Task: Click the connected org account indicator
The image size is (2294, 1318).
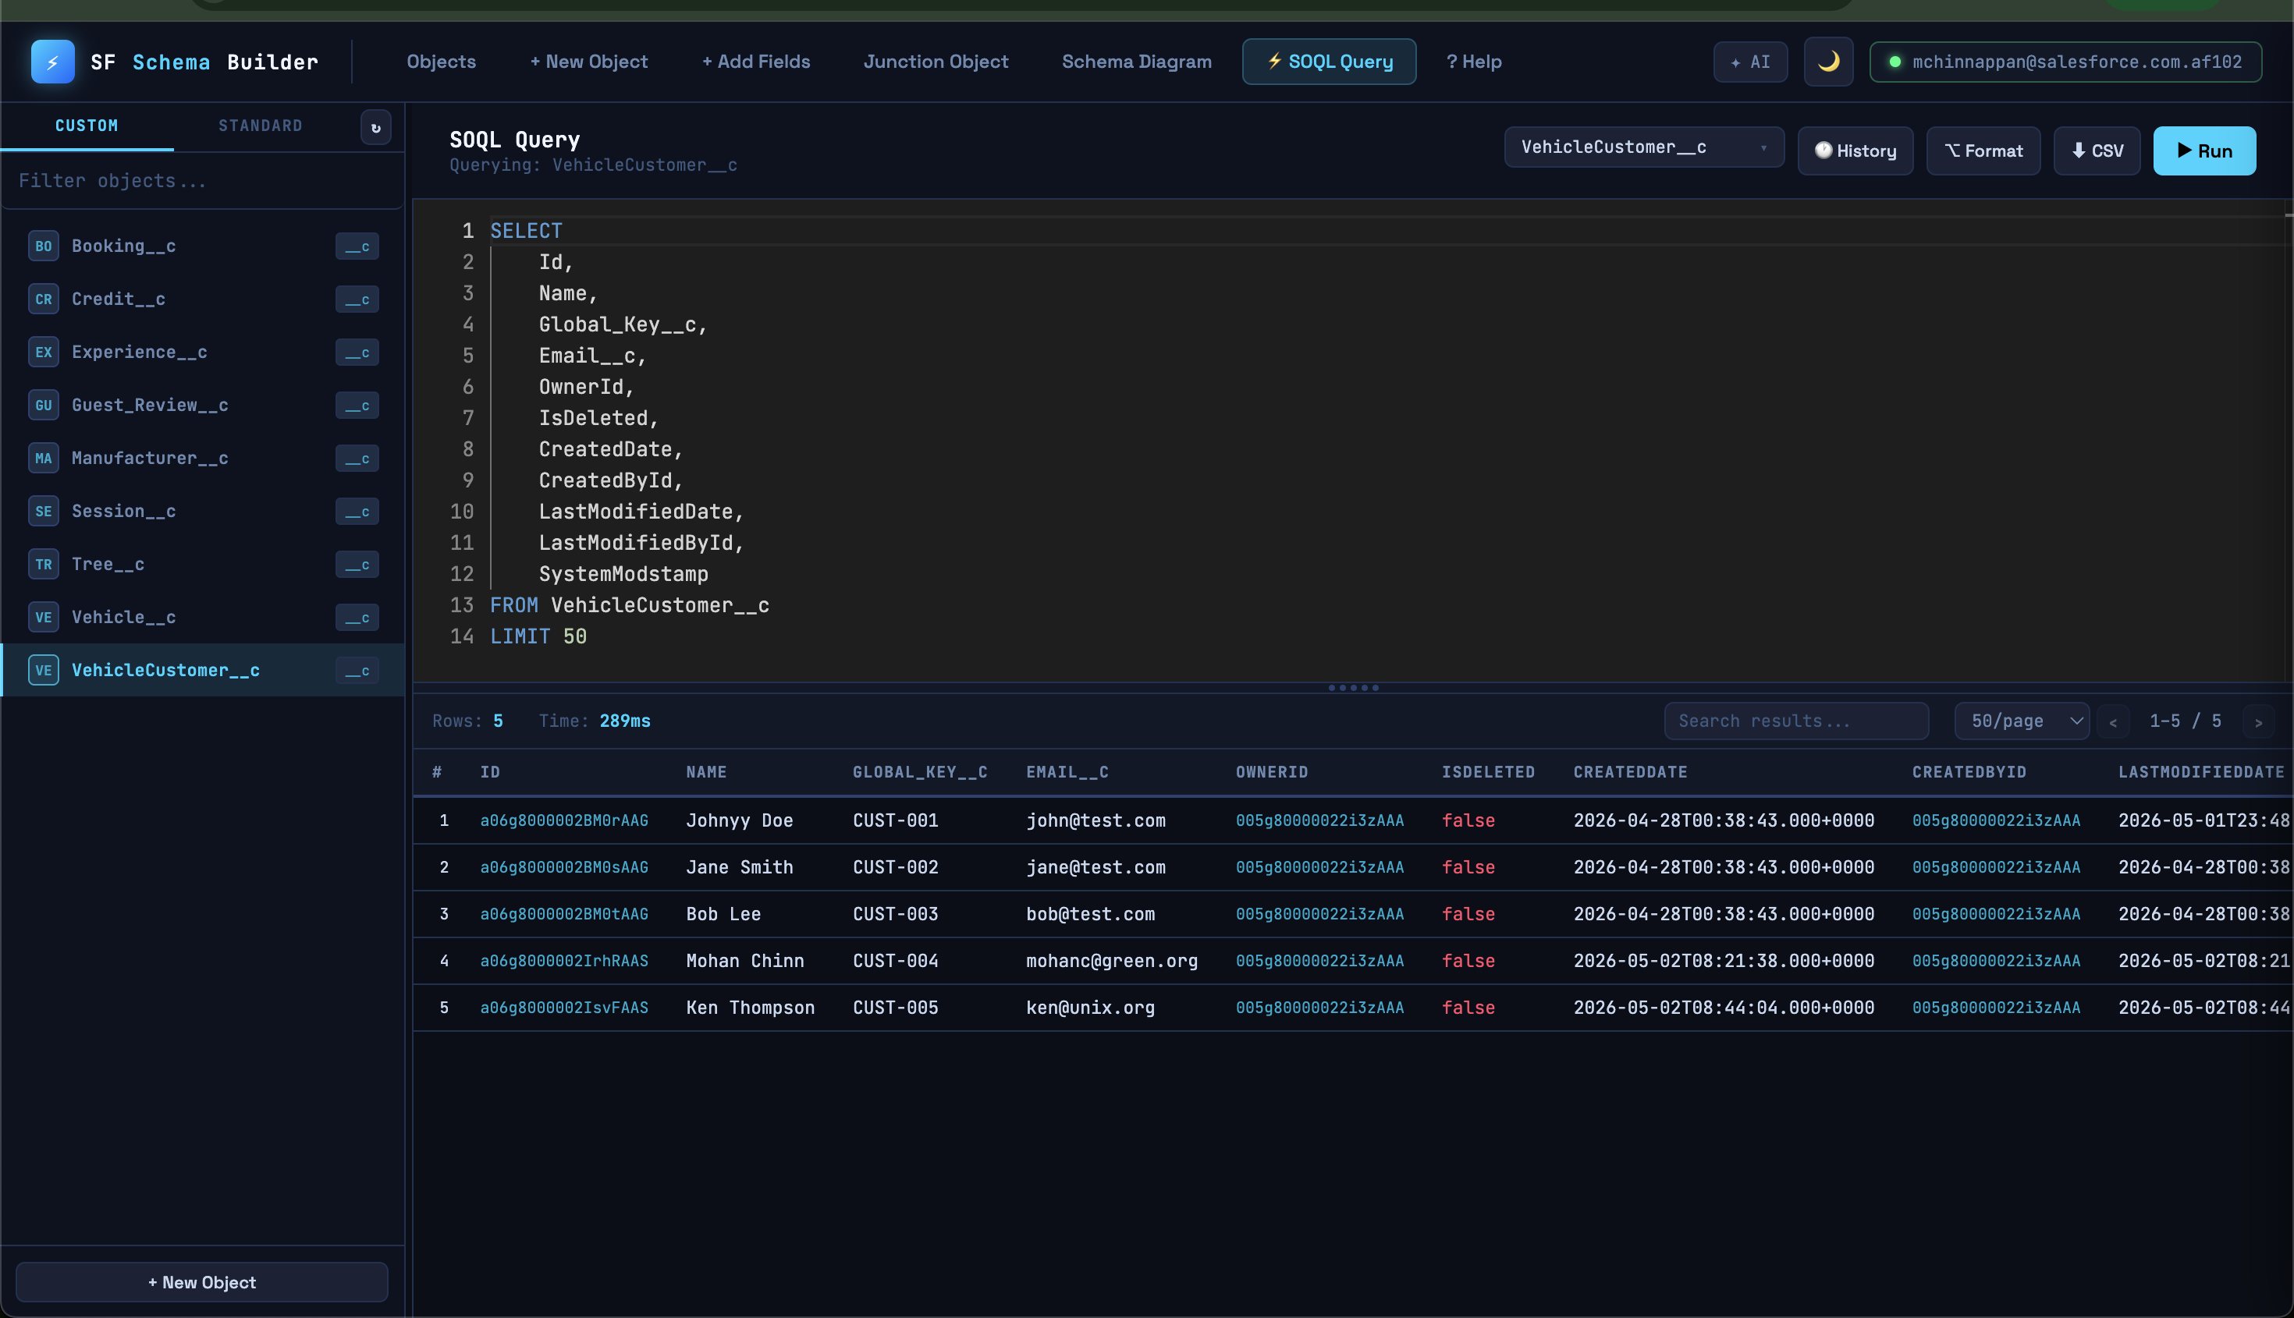Action: pyautogui.click(x=2065, y=62)
